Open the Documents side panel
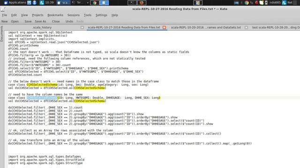The image size is (300, 168). [x=2, y=34]
